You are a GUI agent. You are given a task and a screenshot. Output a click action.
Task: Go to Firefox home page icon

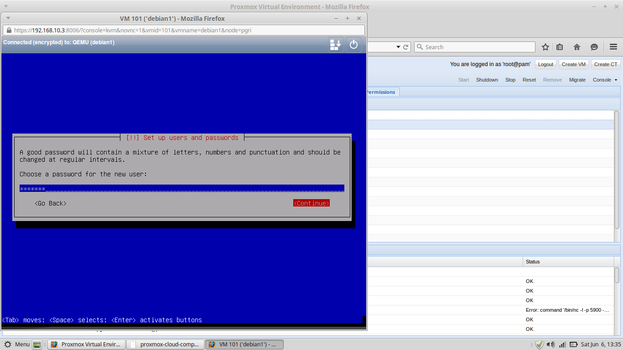[577, 47]
